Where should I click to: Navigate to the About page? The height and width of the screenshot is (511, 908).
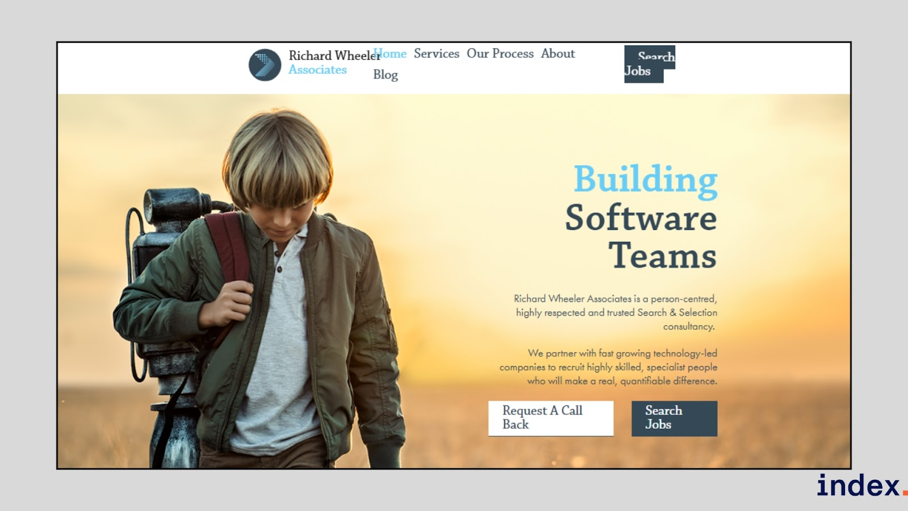(x=558, y=54)
